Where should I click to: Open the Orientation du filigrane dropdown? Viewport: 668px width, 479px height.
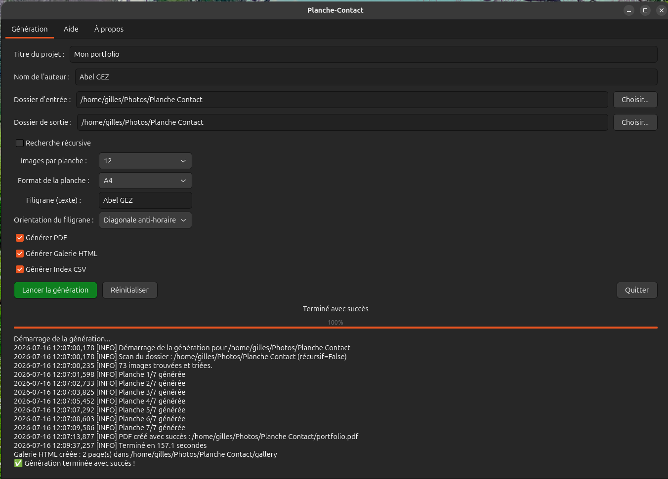click(145, 220)
